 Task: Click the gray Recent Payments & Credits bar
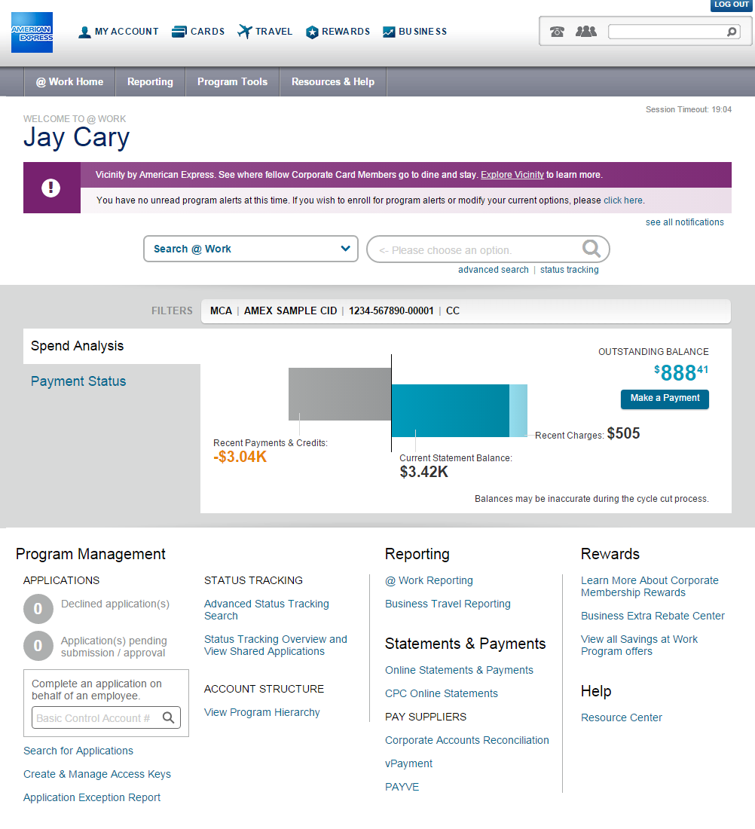339,394
